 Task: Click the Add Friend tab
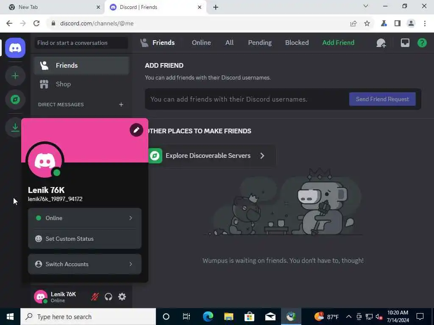click(338, 43)
